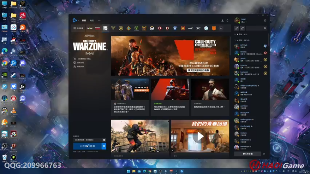Switch to the Shop tab

[92, 20]
